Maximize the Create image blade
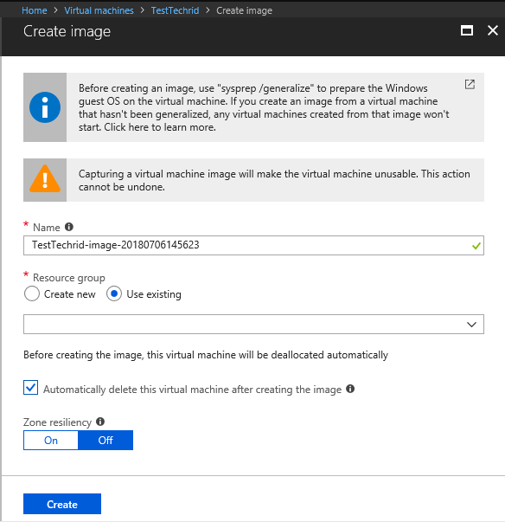 467,30
